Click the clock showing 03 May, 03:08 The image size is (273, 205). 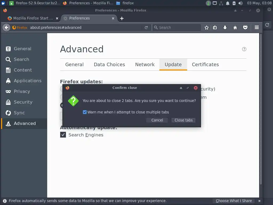[x=259, y=3]
